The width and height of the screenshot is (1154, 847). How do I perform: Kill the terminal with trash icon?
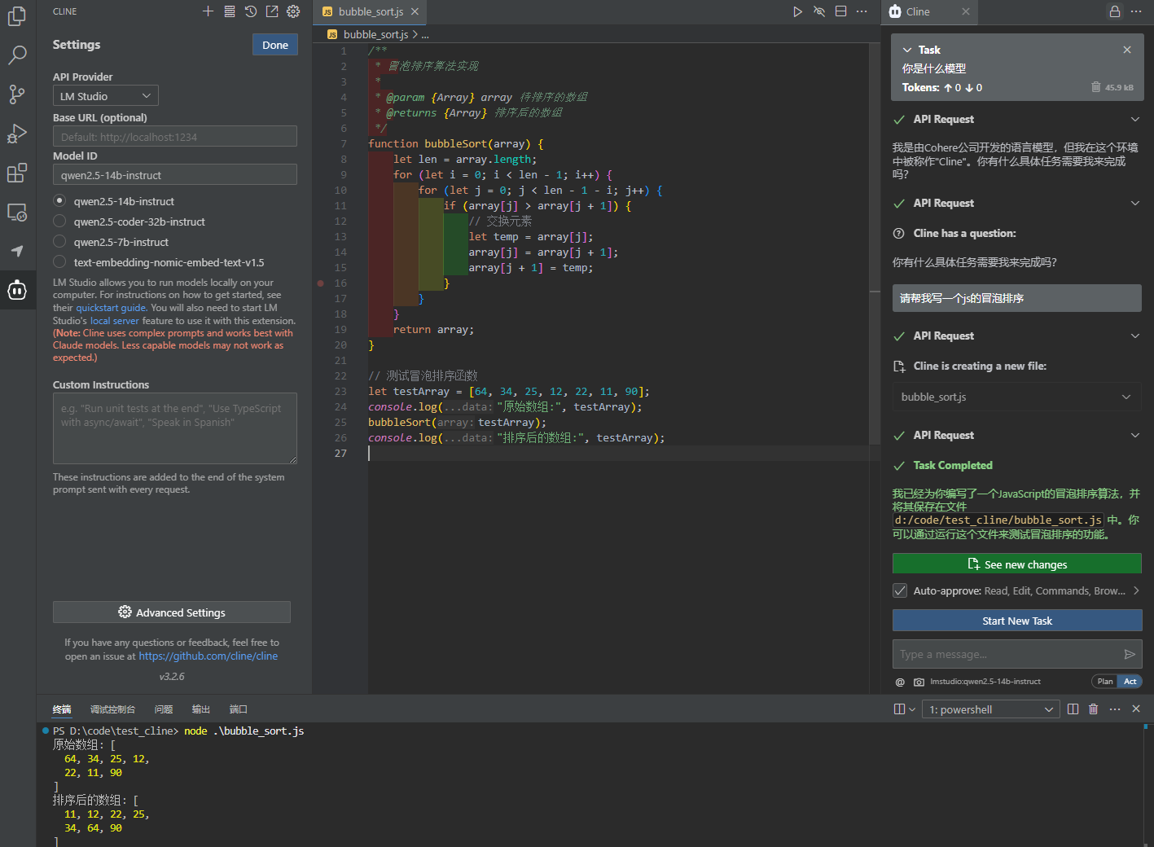pos(1093,709)
